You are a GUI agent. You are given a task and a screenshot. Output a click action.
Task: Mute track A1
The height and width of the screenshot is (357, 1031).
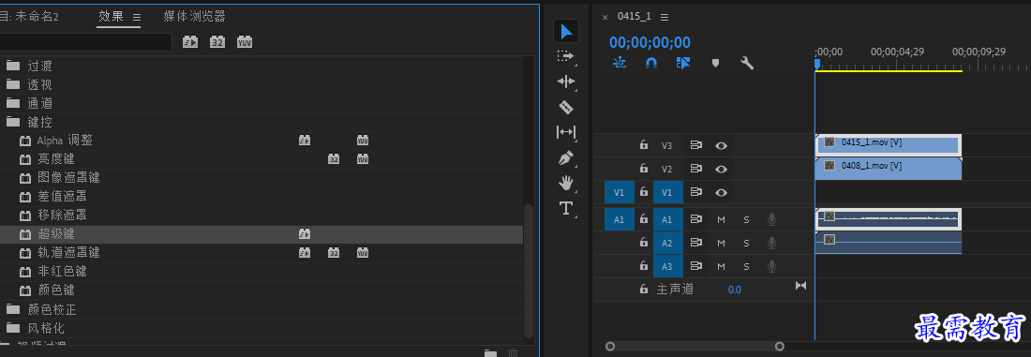[721, 219]
